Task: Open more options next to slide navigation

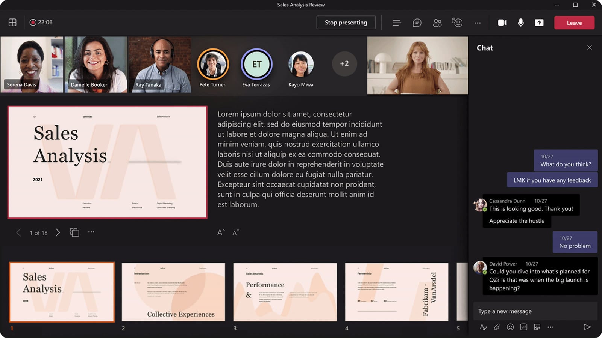Action: tap(91, 232)
